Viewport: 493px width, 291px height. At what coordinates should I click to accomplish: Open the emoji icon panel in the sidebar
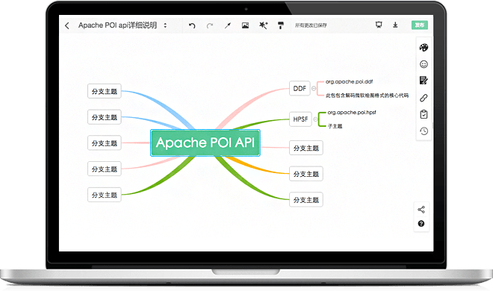coord(424,64)
